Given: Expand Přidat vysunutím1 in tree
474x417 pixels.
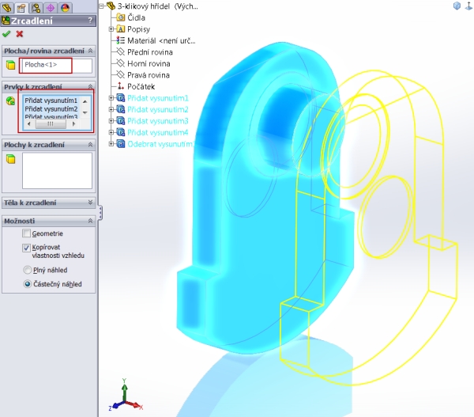Looking at the screenshot, I should (111, 98).
